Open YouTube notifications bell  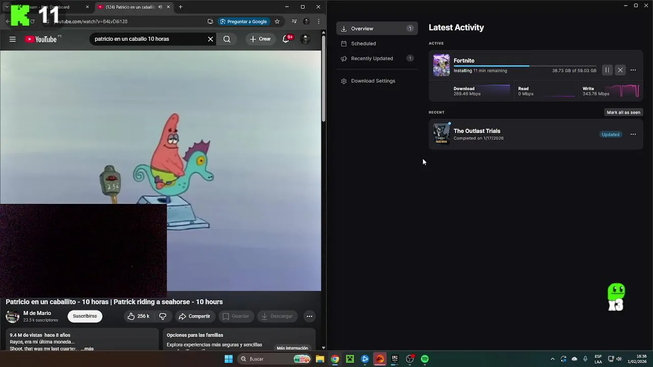click(x=286, y=39)
